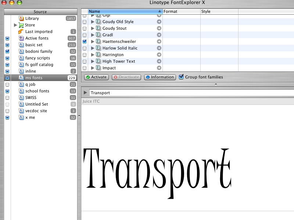Click the Source panel header
Screen dimensions: 294x220
click(40, 12)
